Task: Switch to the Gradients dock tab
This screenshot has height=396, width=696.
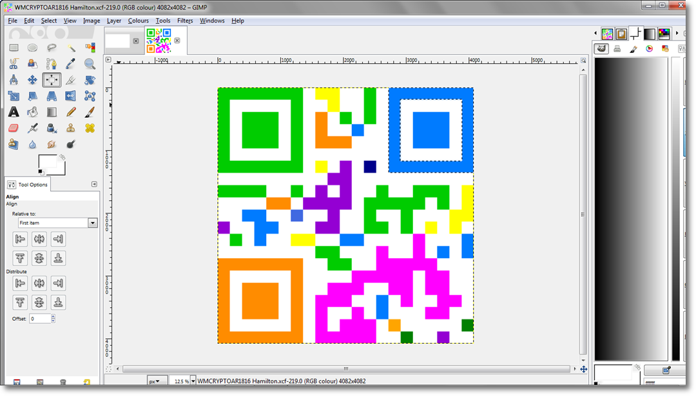Action: 650,33
